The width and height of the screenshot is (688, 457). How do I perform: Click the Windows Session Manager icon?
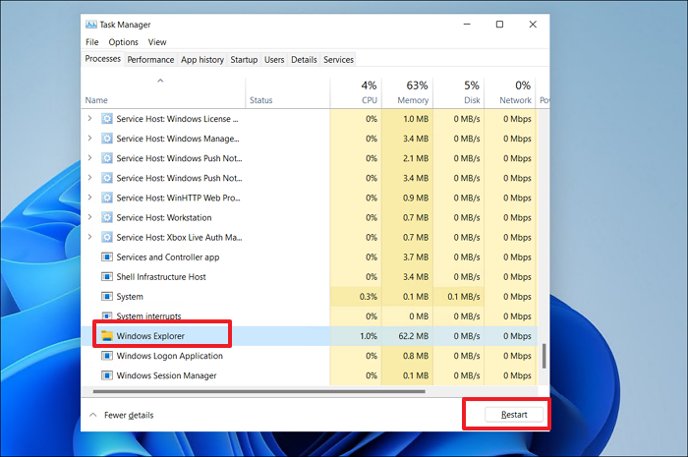point(106,375)
